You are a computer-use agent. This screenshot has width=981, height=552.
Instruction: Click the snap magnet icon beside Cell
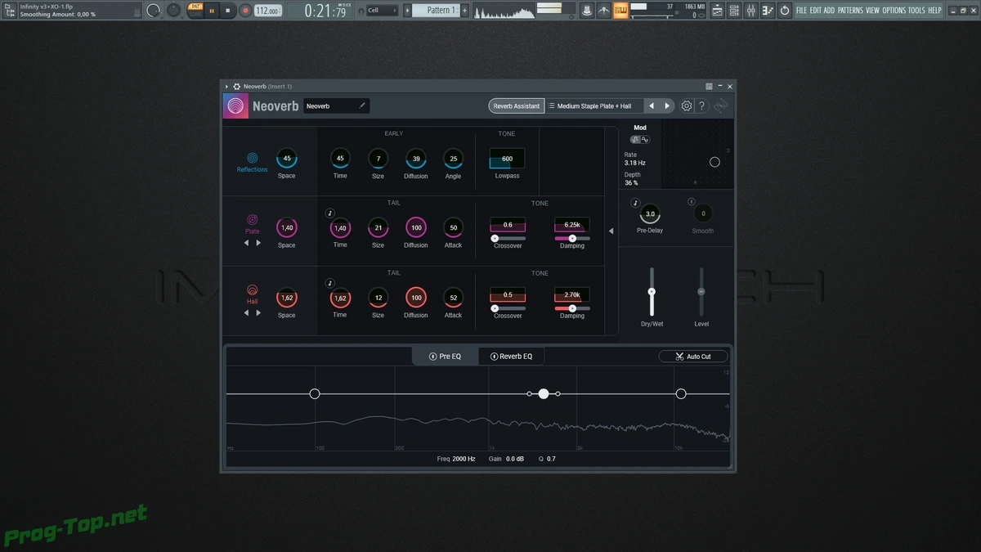click(x=361, y=11)
